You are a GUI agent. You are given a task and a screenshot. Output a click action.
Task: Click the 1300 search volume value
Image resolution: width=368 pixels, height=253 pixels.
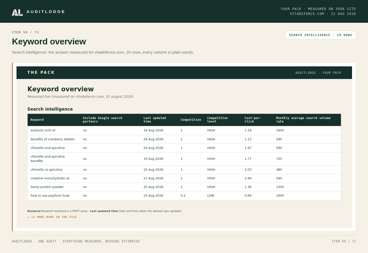click(280, 187)
